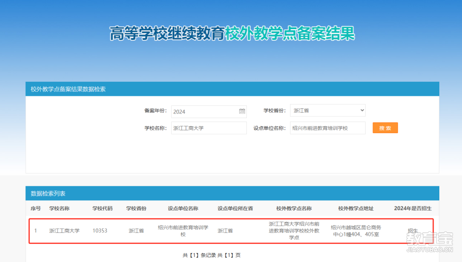
Task: Click school code 10353 cell
Action: [x=100, y=231]
